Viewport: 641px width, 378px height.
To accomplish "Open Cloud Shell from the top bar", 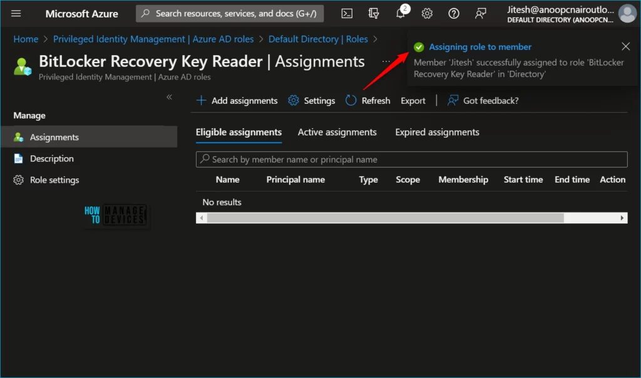I will point(347,14).
